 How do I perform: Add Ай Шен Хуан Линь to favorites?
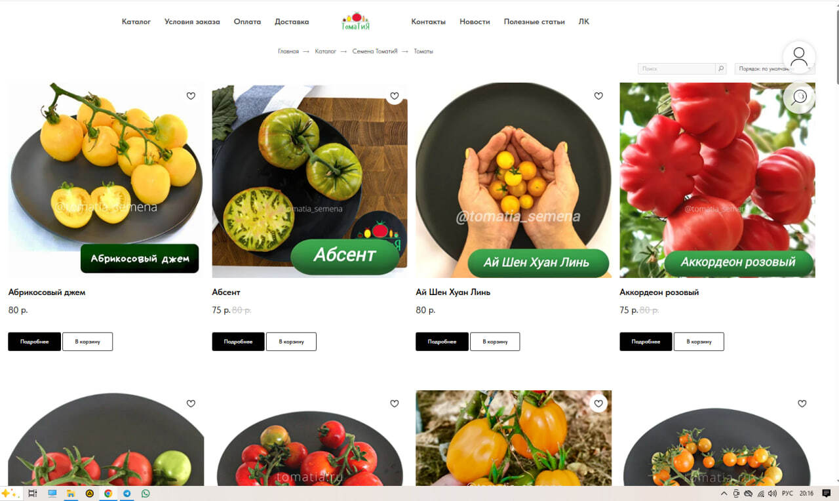pyautogui.click(x=598, y=96)
